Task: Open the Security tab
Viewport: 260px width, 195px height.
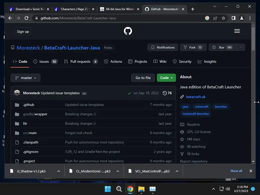Action: click(x=182, y=61)
